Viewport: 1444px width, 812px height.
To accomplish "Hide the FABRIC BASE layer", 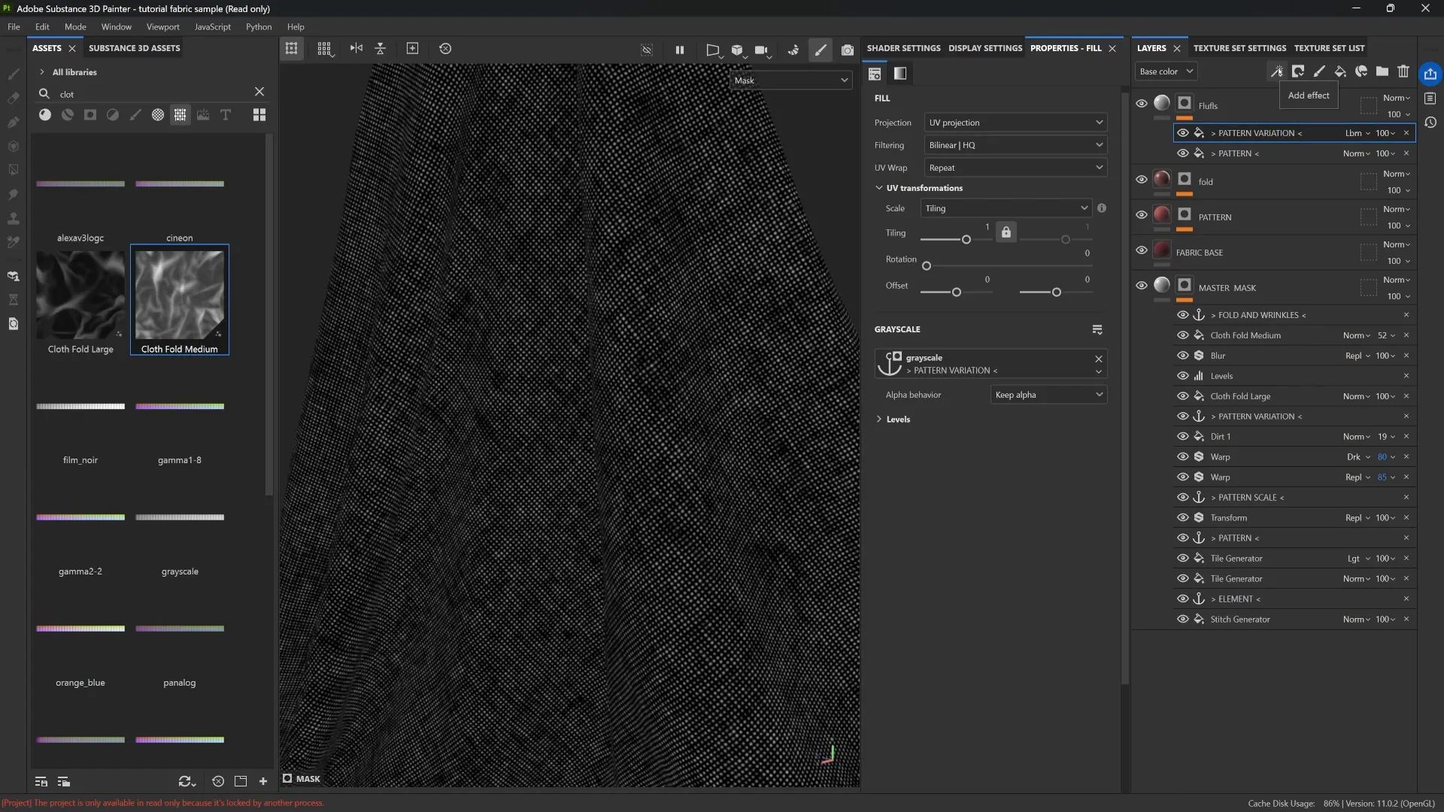I will (1142, 250).
